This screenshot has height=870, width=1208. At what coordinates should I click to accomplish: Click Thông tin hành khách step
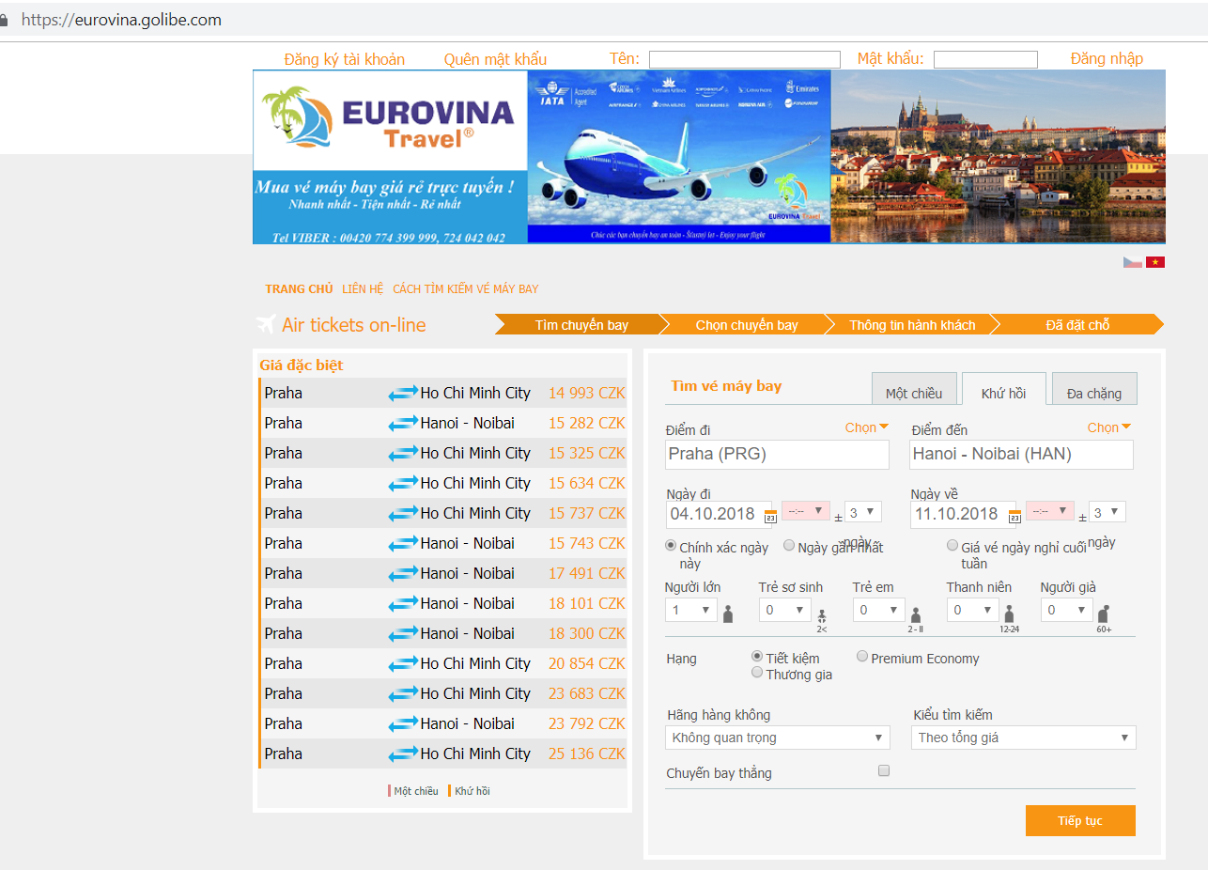[912, 325]
